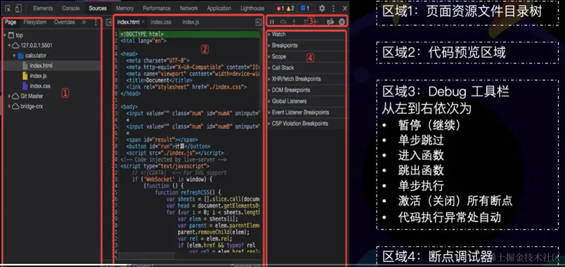Hide the navigator sidebar toggle icon
This screenshot has height=267, width=565.
pyautogui.click(x=109, y=23)
